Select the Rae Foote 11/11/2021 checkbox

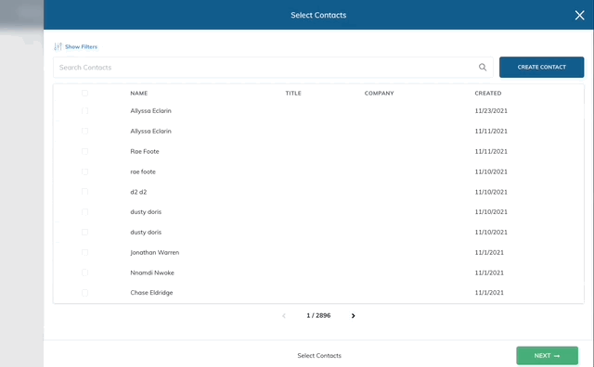click(x=84, y=151)
